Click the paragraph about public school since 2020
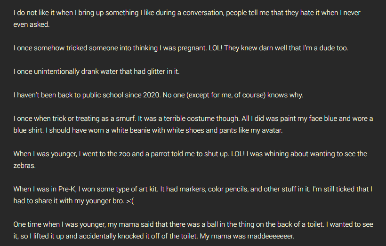386x246 pixels. click(158, 95)
